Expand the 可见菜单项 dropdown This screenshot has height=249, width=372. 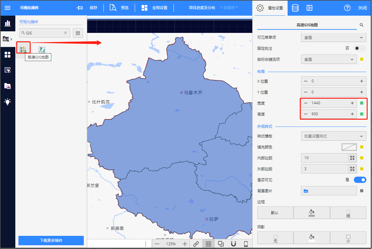333,37
